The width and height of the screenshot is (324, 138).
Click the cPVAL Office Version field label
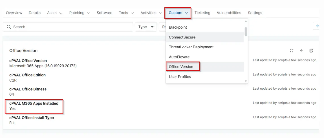[28, 61]
